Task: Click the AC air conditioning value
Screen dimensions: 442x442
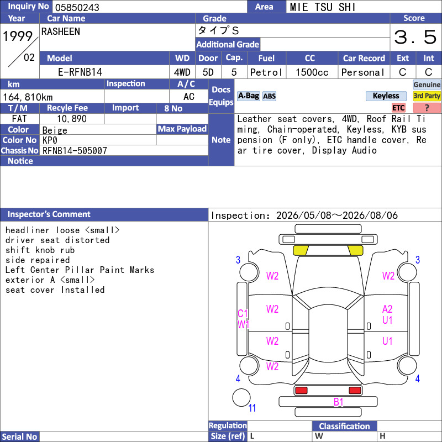Action: 189,97
